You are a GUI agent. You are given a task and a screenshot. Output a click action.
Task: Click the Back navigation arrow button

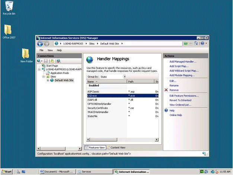click(x=40, y=44)
